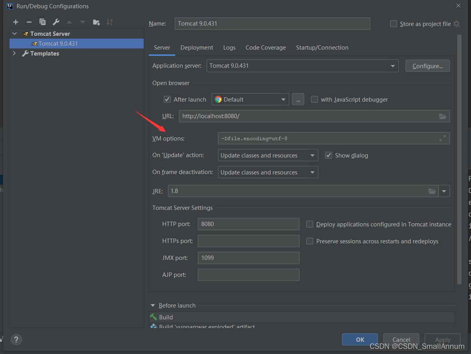This screenshot has height=354, width=471.
Task: Click the Cancel button
Action: click(x=401, y=339)
